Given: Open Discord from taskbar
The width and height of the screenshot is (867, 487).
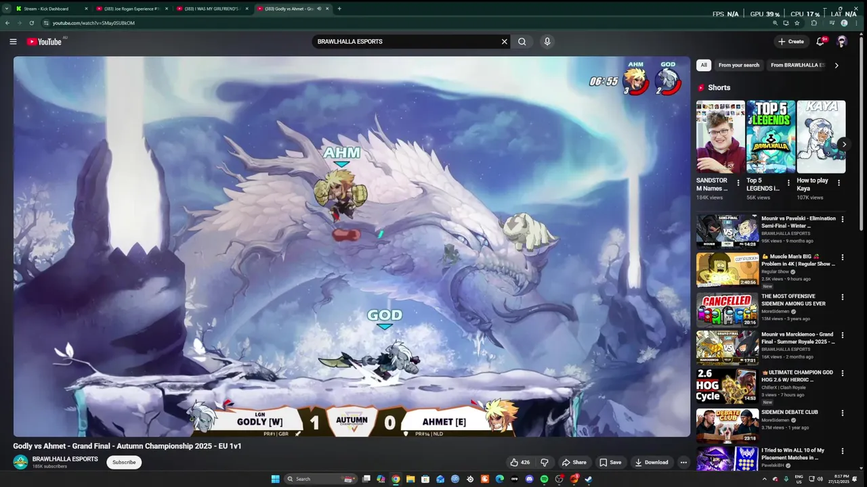Looking at the screenshot, I should (530, 479).
